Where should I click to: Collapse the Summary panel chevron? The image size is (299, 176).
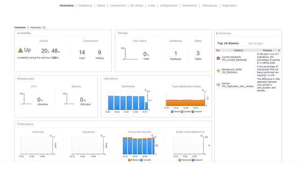point(217,33)
